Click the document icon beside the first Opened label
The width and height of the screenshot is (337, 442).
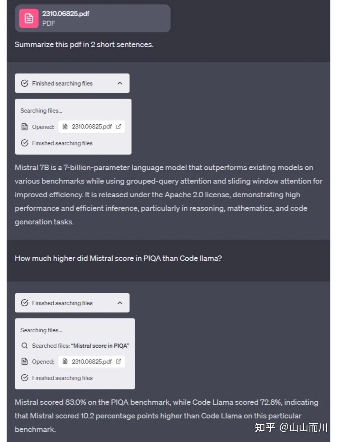tap(25, 127)
